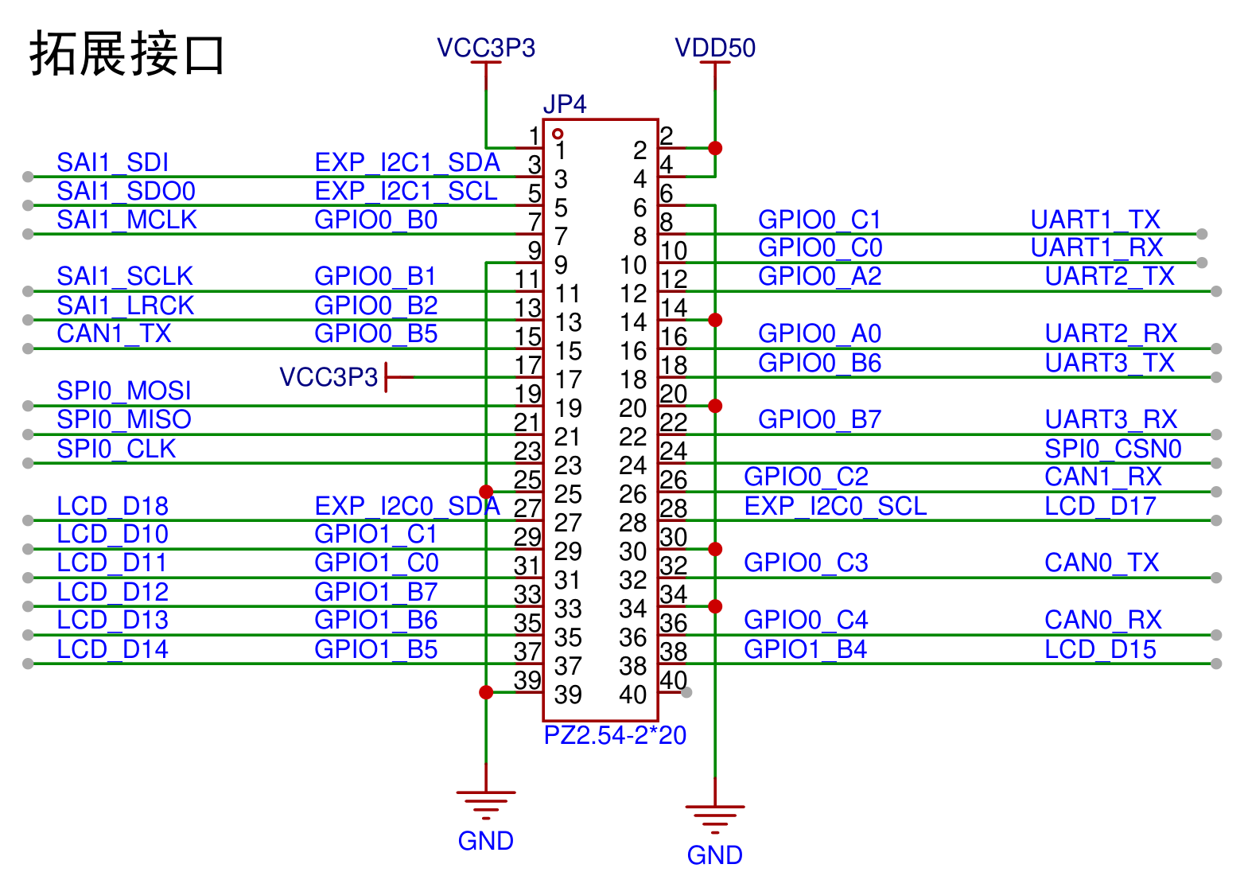Click the PZ2.54-2*20 part value text
1248x872 pixels.
[615, 735]
